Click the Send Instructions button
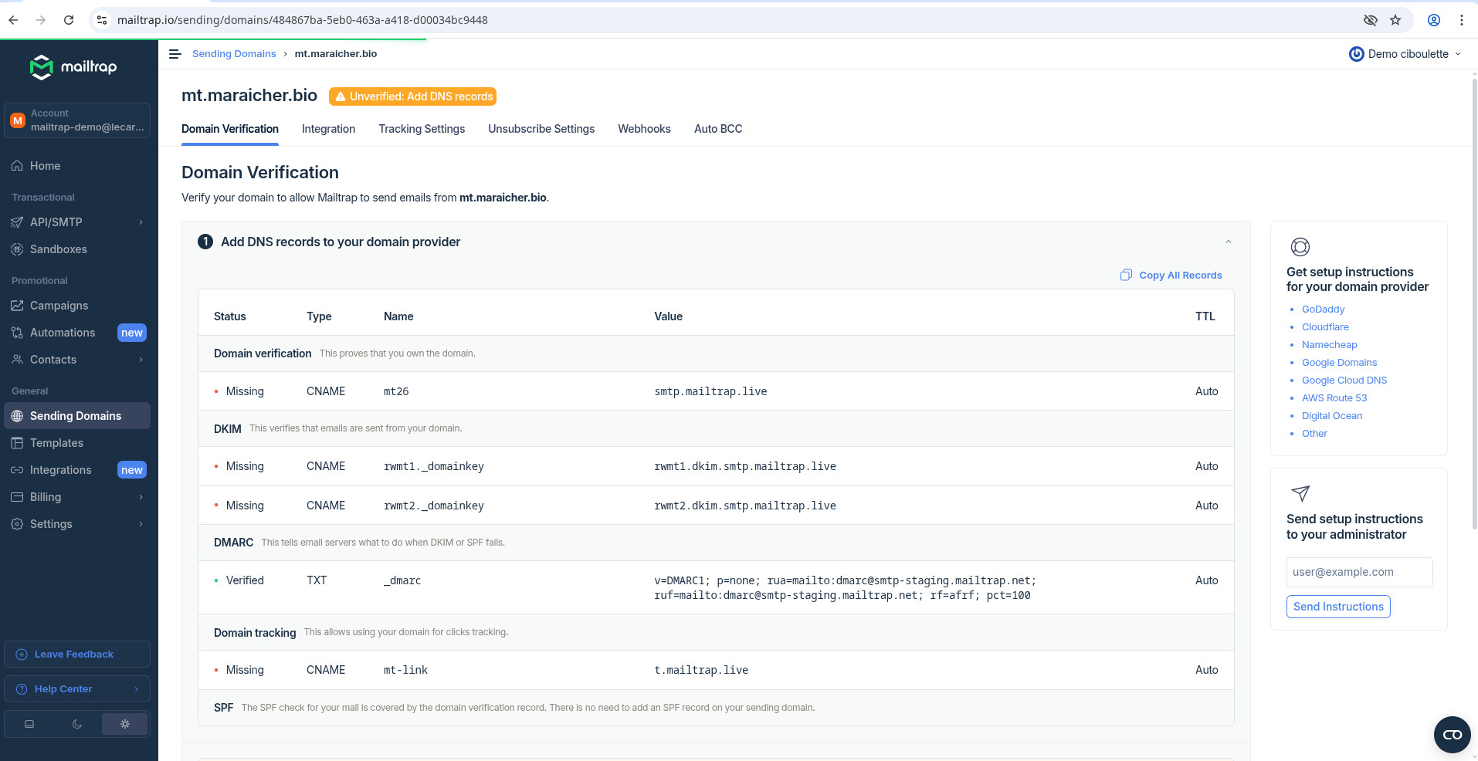 (x=1337, y=607)
